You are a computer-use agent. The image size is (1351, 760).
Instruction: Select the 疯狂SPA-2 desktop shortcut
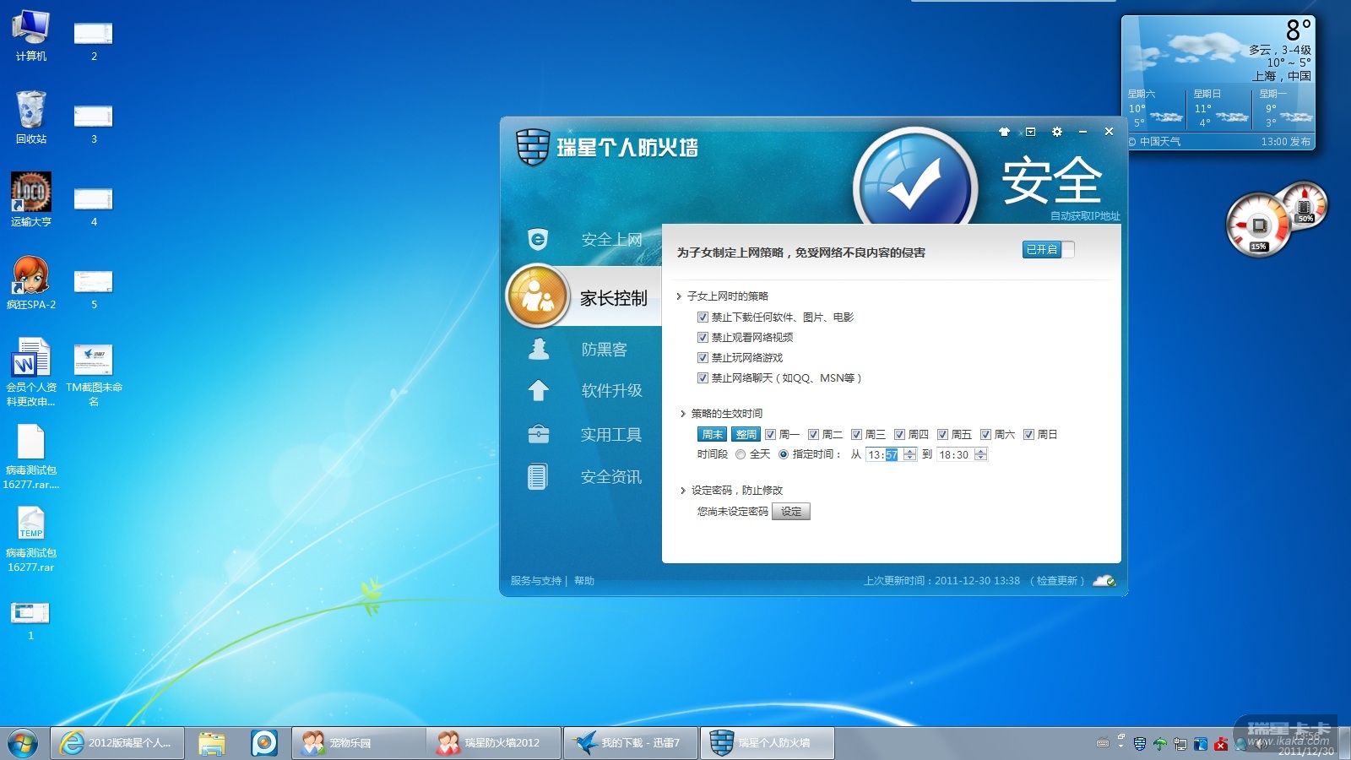31,283
